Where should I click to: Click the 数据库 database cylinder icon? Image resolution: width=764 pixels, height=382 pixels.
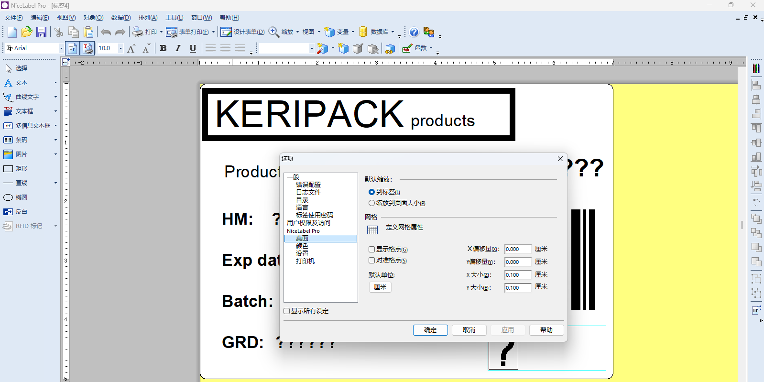(x=363, y=32)
